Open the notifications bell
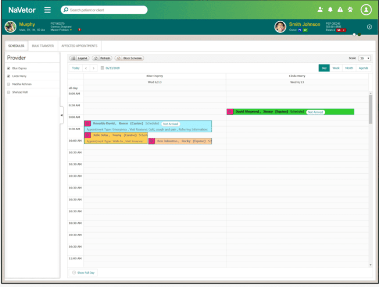 [x=330, y=10]
